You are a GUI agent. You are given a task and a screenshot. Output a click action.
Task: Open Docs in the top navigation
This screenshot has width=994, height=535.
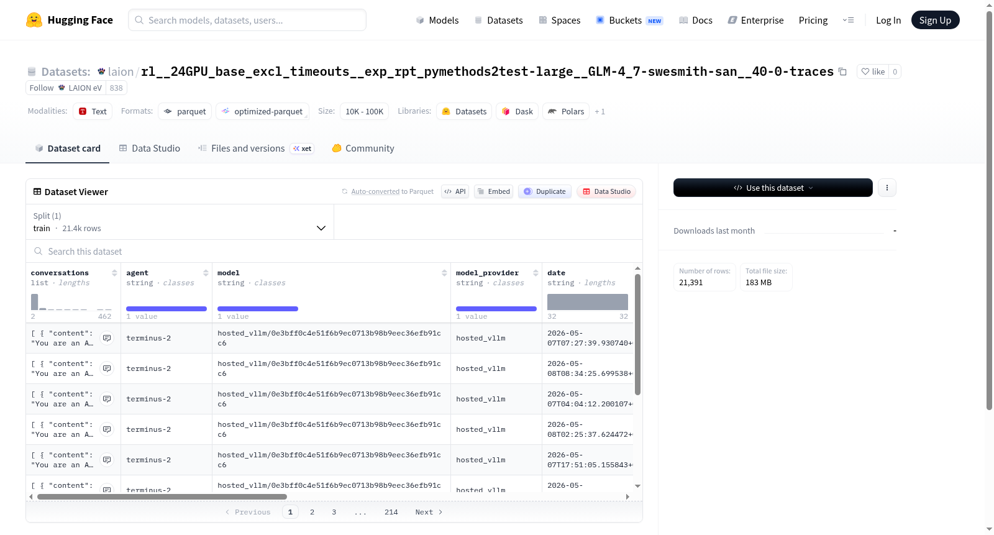696,21
